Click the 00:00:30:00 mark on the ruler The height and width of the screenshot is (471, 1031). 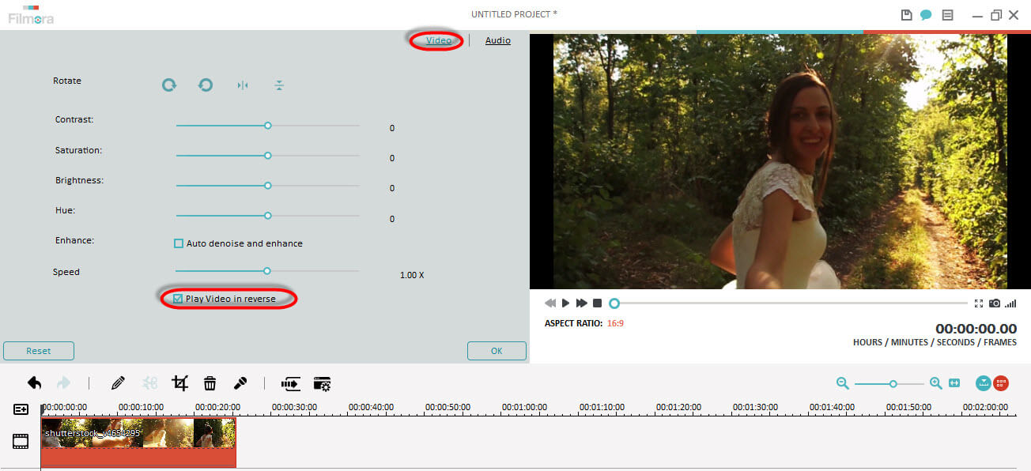(x=294, y=407)
